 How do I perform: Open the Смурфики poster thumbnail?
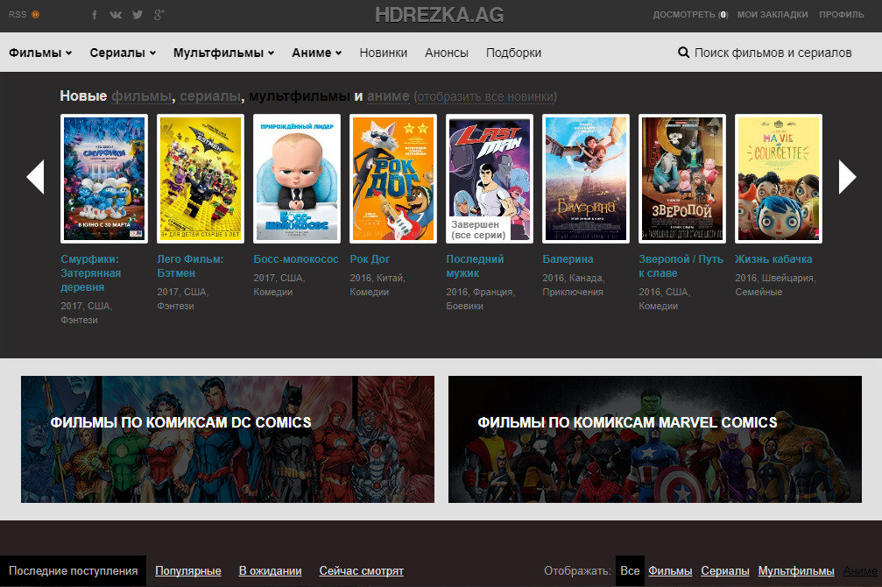[x=104, y=179]
